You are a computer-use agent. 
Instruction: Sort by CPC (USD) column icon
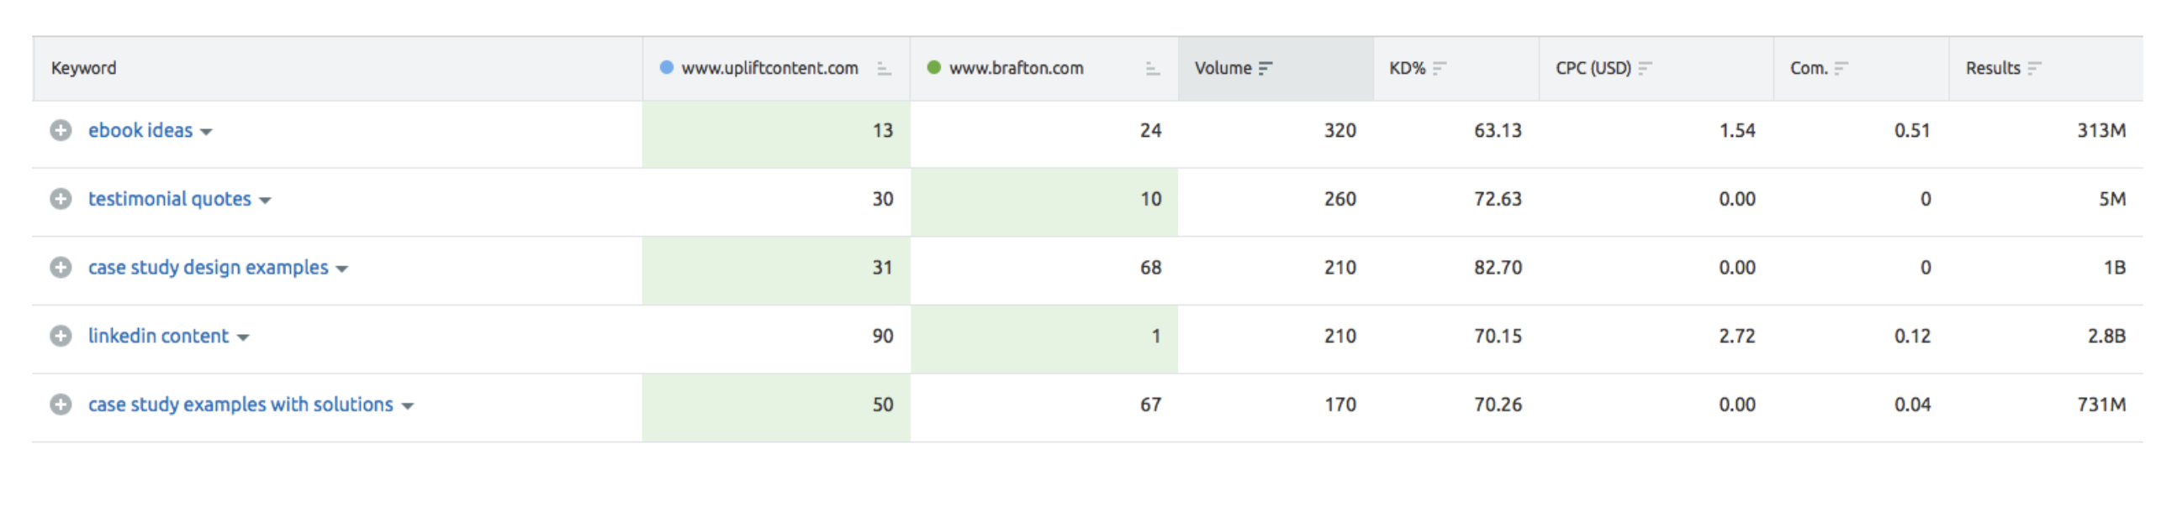tap(1645, 68)
